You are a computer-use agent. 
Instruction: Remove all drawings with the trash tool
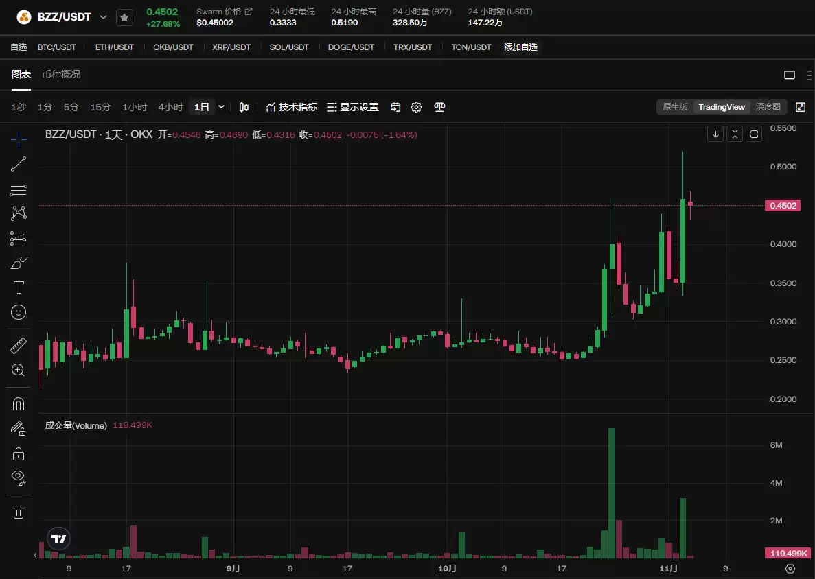pyautogui.click(x=18, y=511)
